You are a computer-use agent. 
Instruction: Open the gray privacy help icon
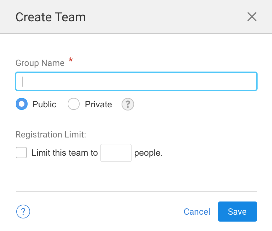click(128, 104)
